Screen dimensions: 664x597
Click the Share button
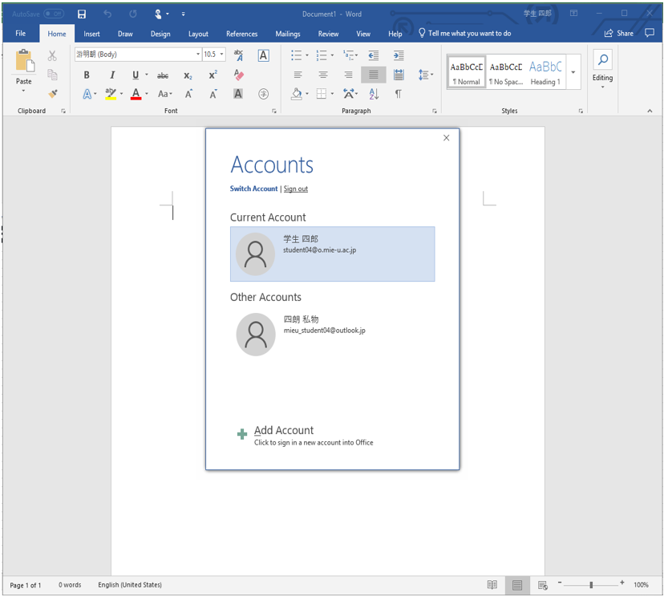pyautogui.click(x=618, y=33)
